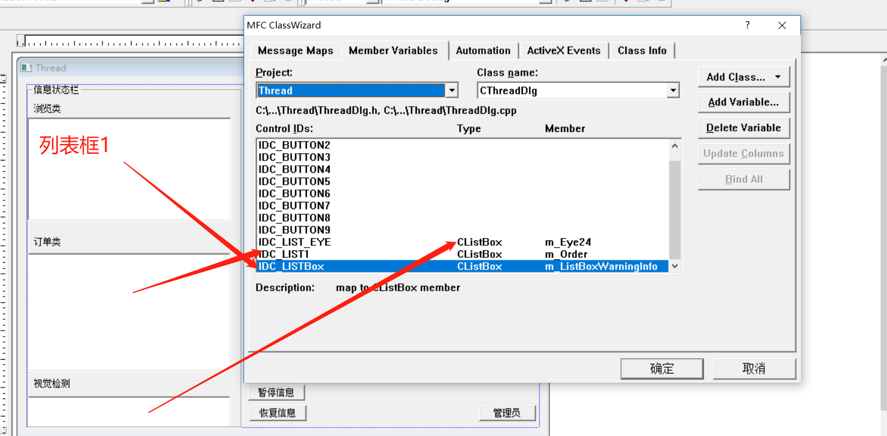Viewport: 887px width, 436px height.
Task: Click the ? help button in ClassWizard title bar
Action: click(748, 25)
